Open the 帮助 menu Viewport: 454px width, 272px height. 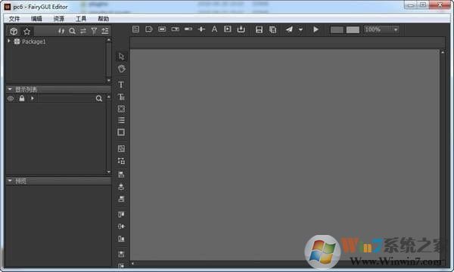(x=104, y=19)
